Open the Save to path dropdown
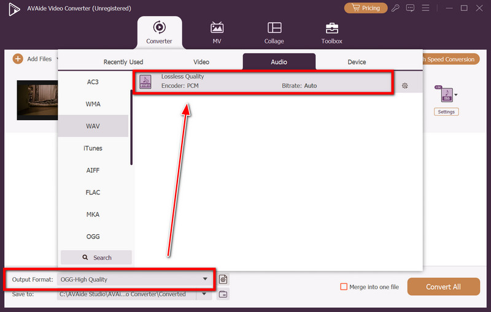Image resolution: width=491 pixels, height=312 pixels. (x=204, y=294)
